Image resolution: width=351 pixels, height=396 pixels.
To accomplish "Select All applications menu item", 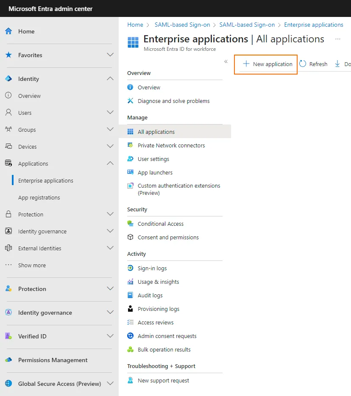I will [x=175, y=132].
